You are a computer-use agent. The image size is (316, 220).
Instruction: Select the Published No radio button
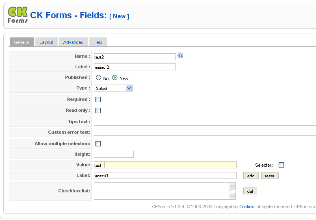coord(98,78)
